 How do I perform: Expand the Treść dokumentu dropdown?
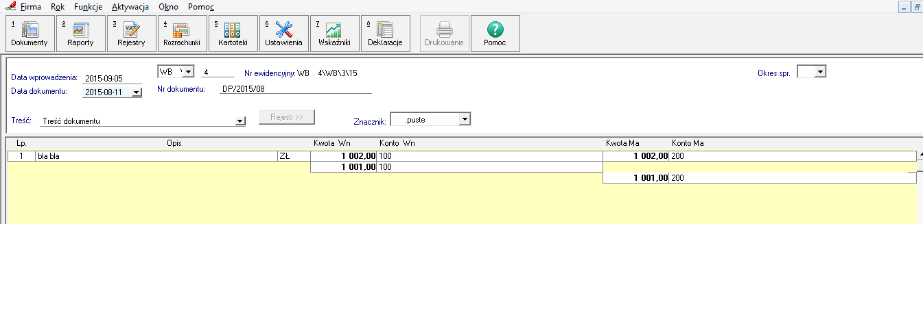point(239,121)
